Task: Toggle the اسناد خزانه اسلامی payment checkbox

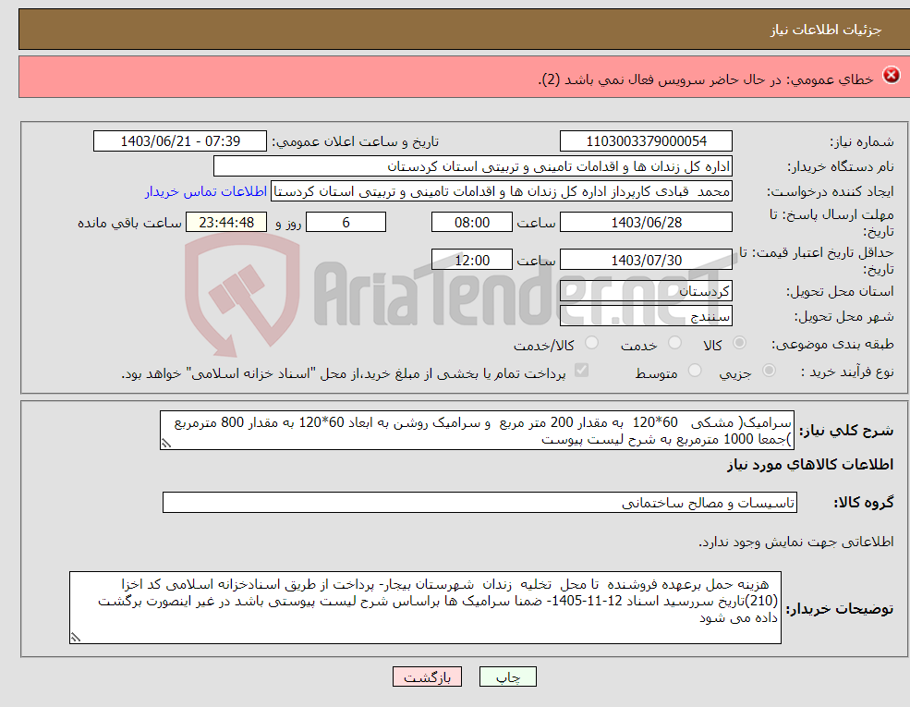Action: pyautogui.click(x=581, y=371)
